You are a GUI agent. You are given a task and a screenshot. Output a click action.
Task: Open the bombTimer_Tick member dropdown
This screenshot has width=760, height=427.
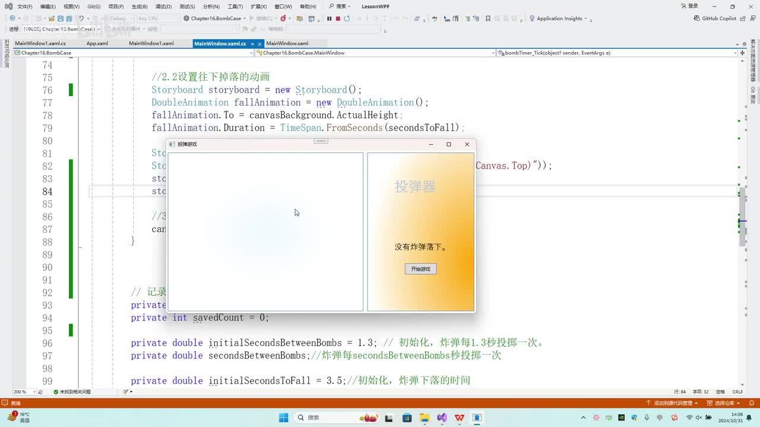(x=617, y=53)
